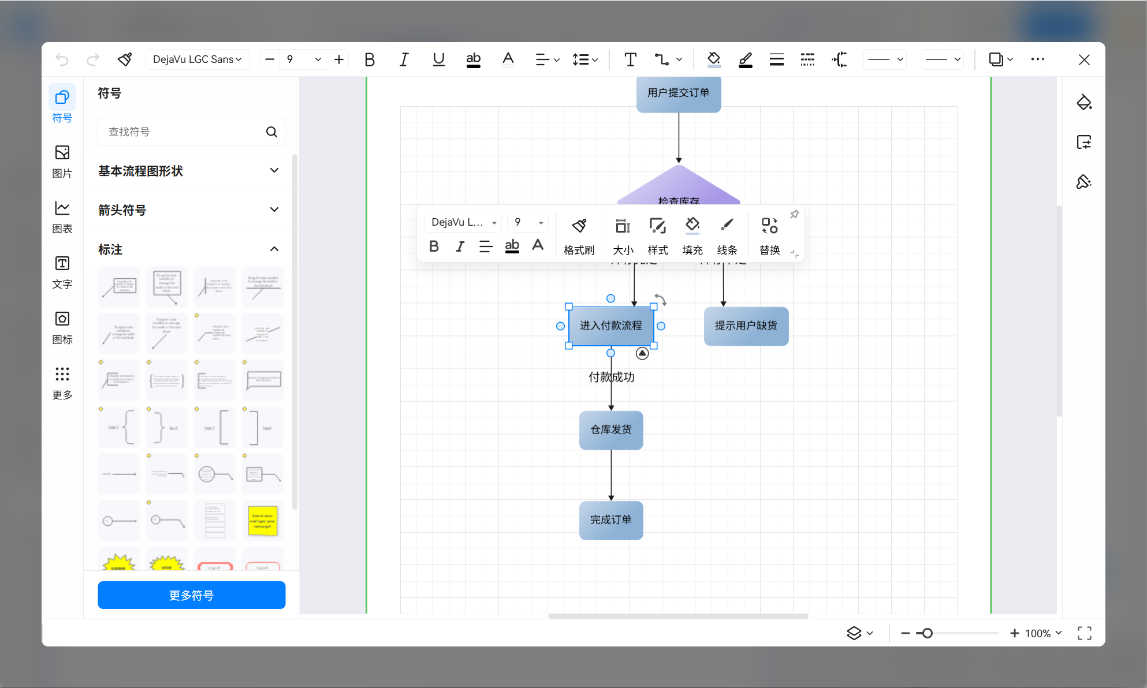Viewport: 1147px width, 688px height.
Task: Click the 填充 fill icon in floating toolbar
Action: [692, 235]
